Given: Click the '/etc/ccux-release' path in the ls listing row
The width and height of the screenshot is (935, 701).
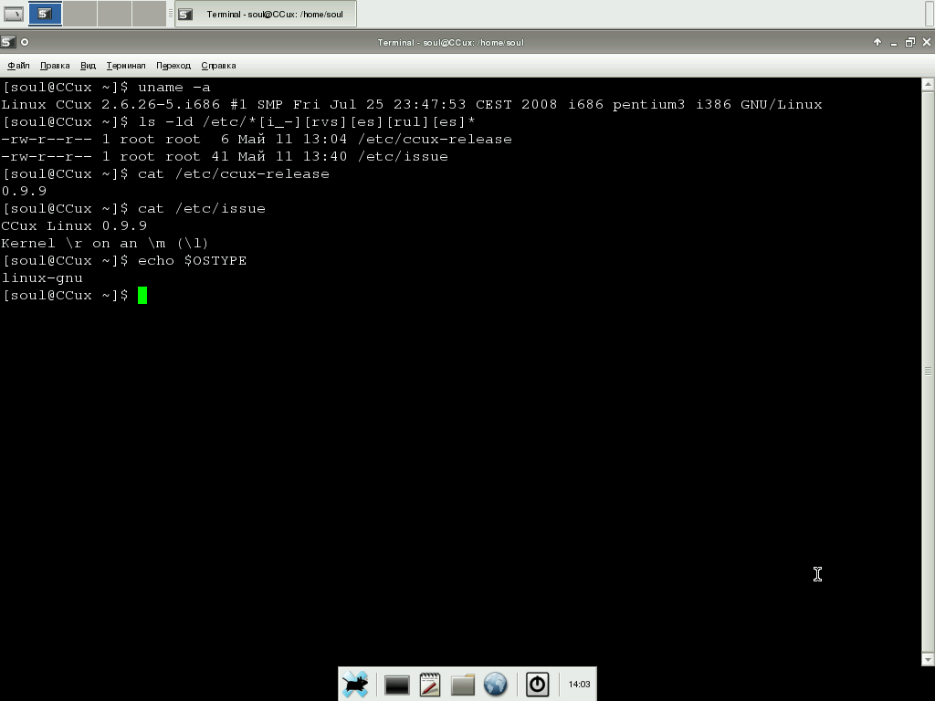Looking at the screenshot, I should coord(435,139).
